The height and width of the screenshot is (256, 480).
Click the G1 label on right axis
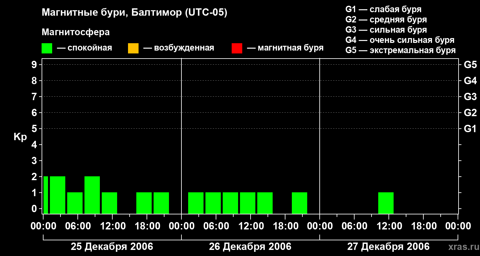[x=470, y=129]
